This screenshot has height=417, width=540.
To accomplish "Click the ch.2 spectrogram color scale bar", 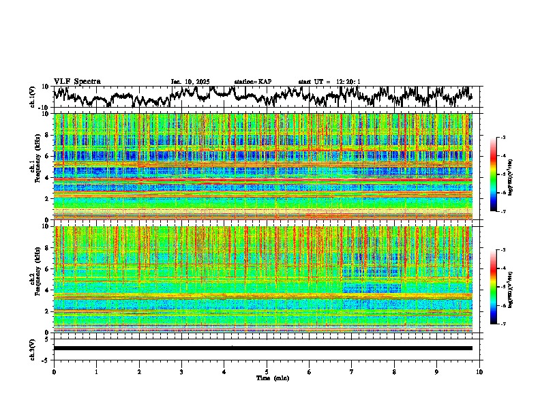I will click(493, 287).
